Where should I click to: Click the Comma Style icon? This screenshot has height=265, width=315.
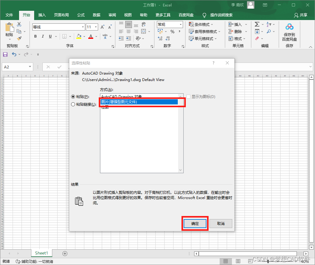click(179, 31)
